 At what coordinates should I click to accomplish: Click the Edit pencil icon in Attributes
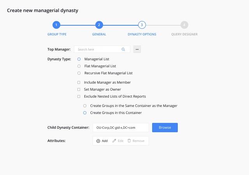pos(114,141)
